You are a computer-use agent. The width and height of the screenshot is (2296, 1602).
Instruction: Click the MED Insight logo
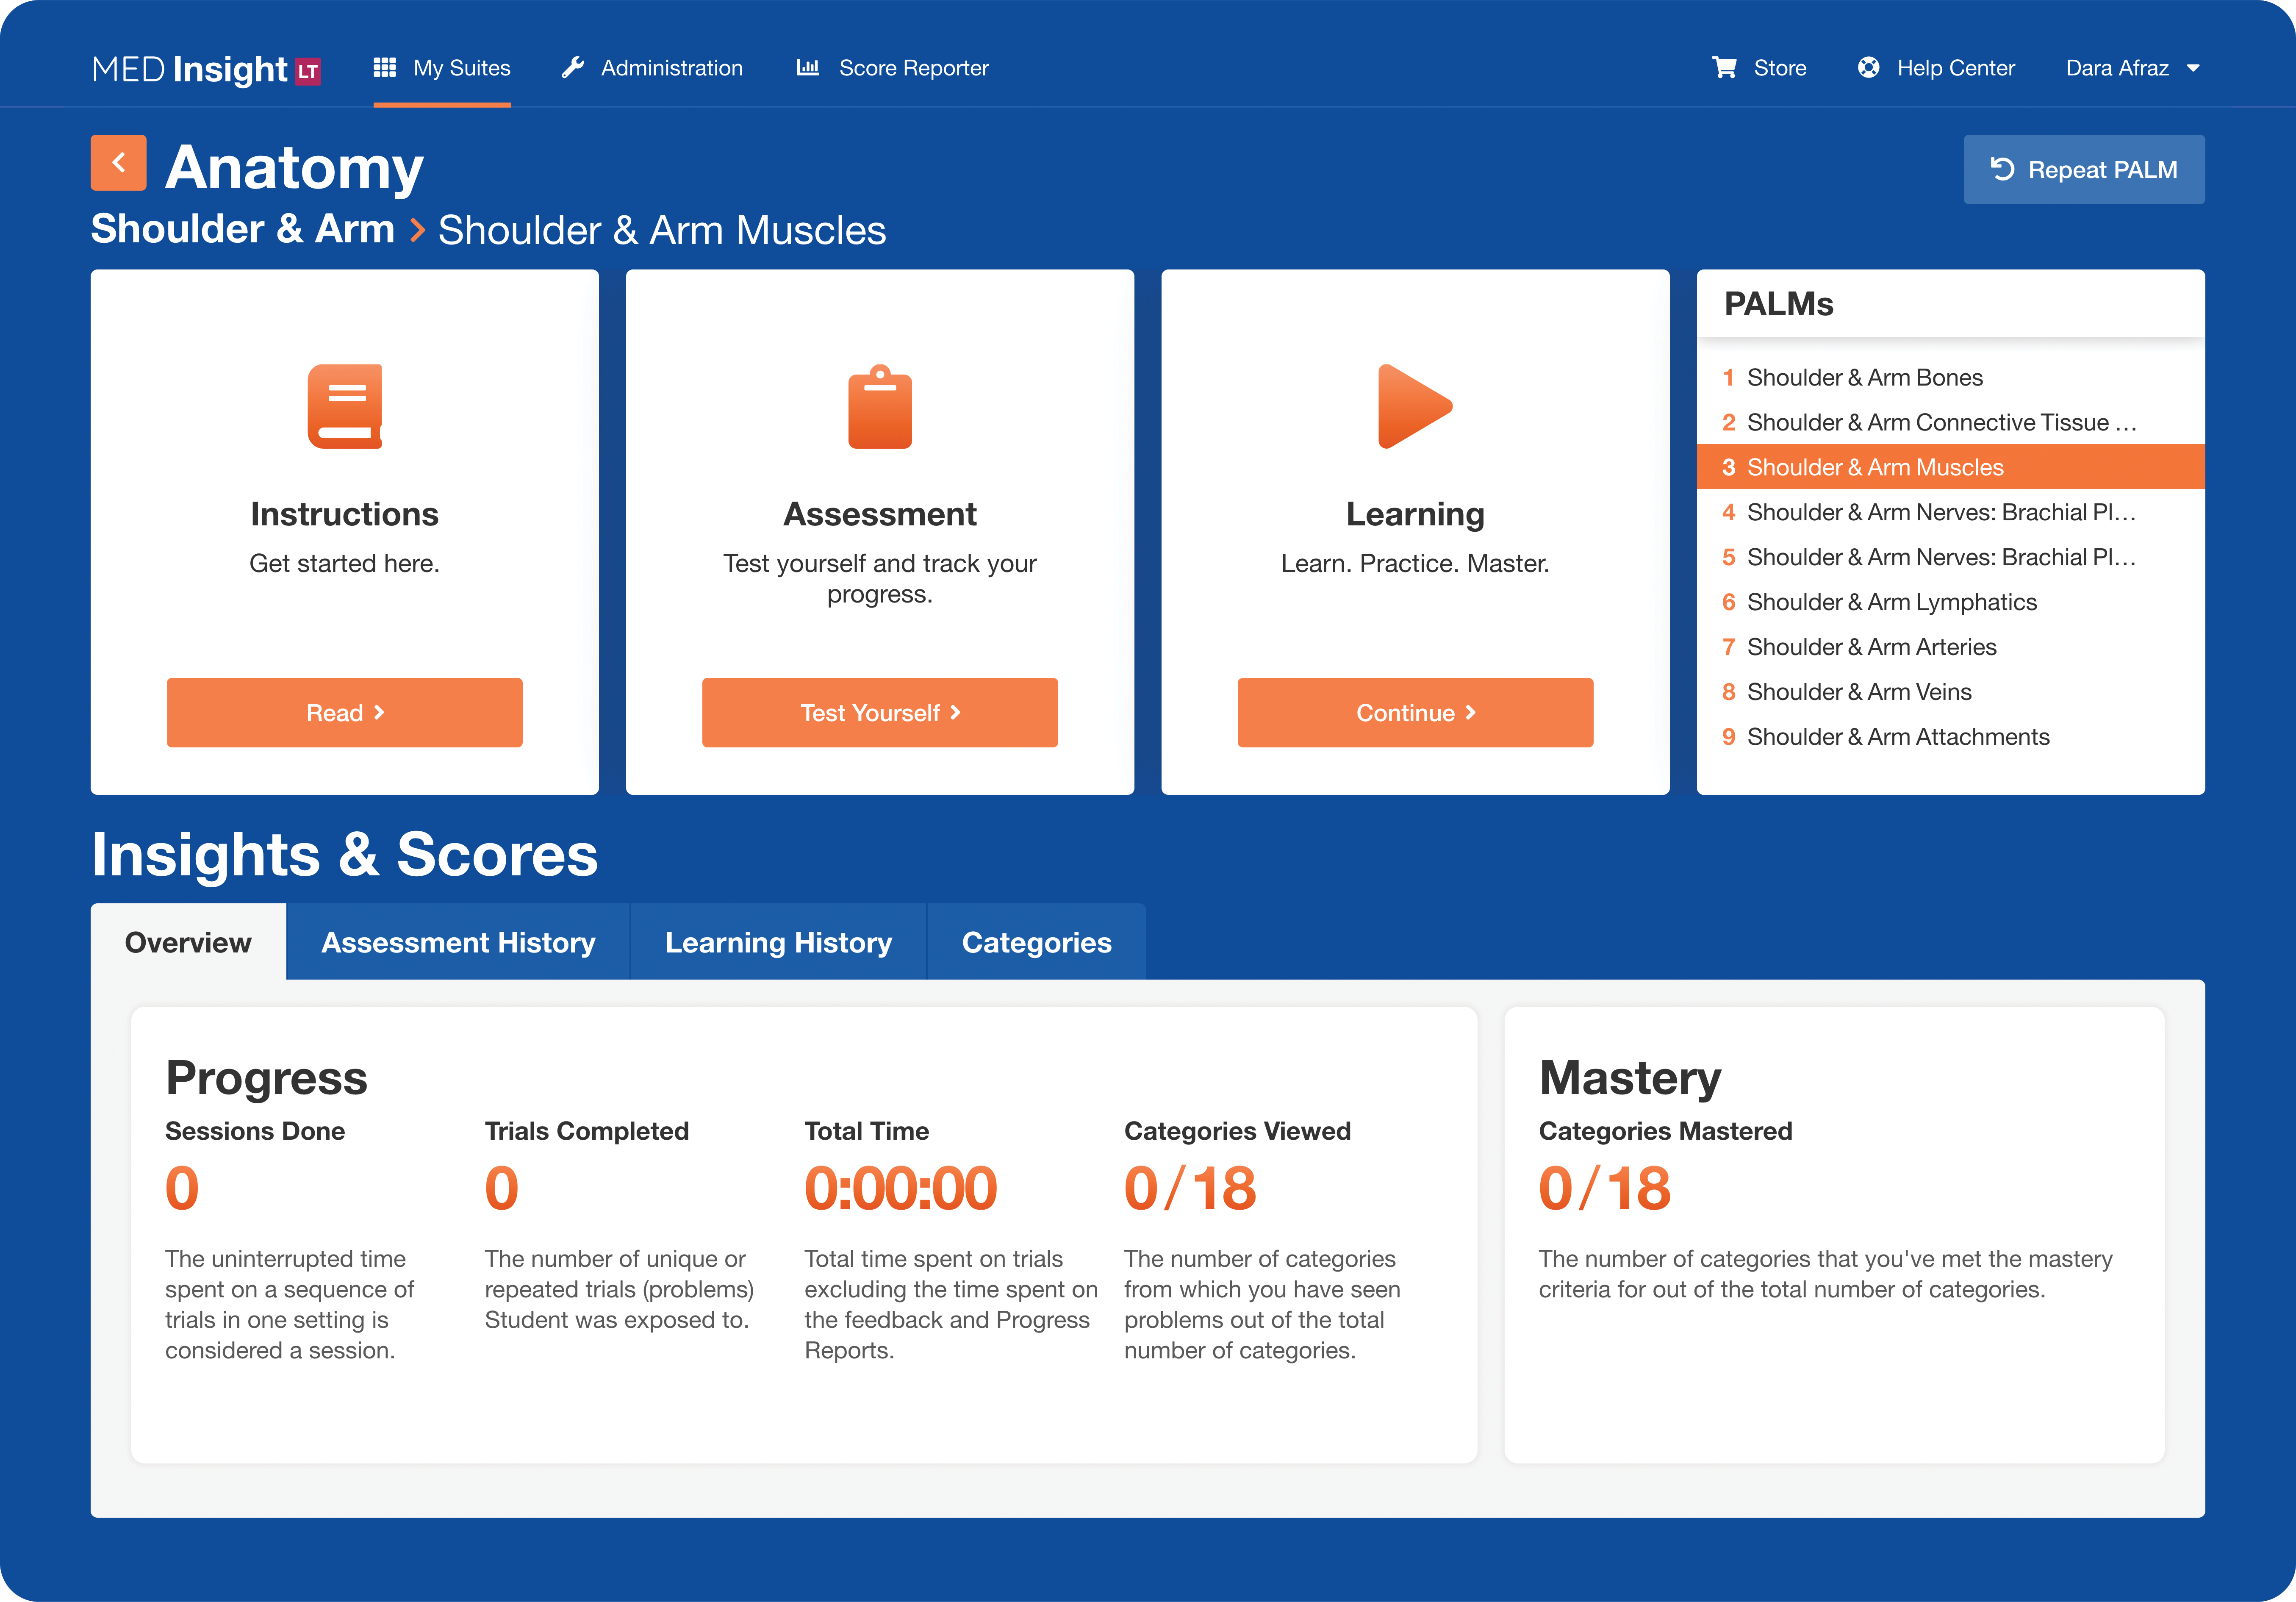[x=206, y=69]
